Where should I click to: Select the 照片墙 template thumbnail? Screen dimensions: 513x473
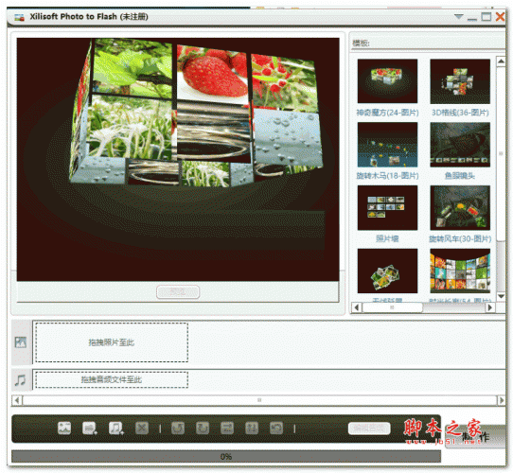tap(387, 208)
